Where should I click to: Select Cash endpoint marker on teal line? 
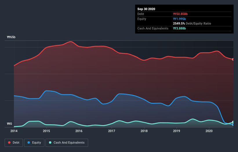(x=233, y=122)
